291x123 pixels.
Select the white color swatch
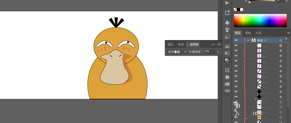coord(242,10)
